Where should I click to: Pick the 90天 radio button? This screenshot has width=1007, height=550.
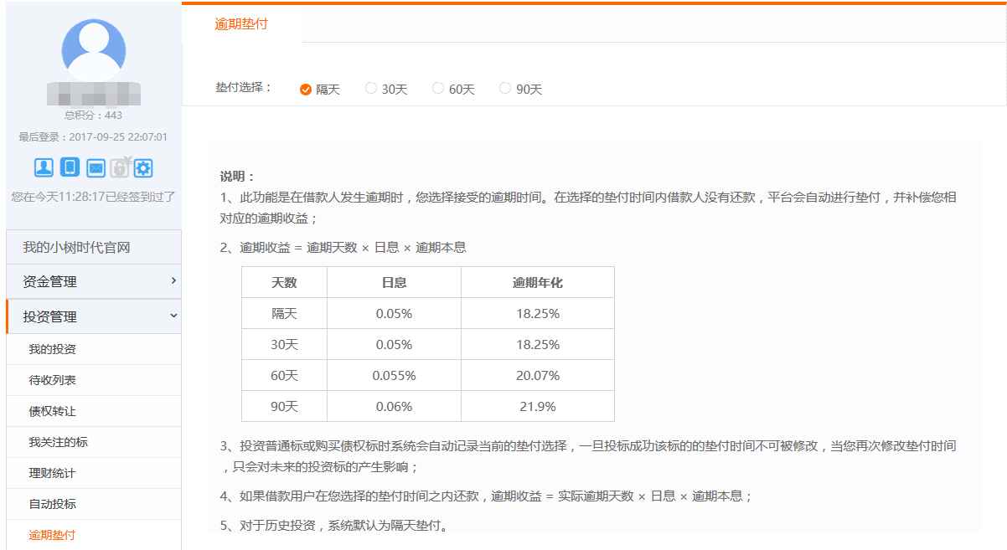505,89
